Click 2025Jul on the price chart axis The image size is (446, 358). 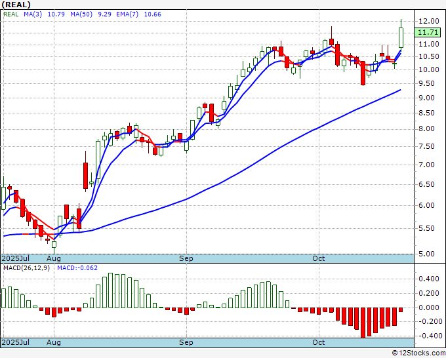pyautogui.click(x=16, y=258)
